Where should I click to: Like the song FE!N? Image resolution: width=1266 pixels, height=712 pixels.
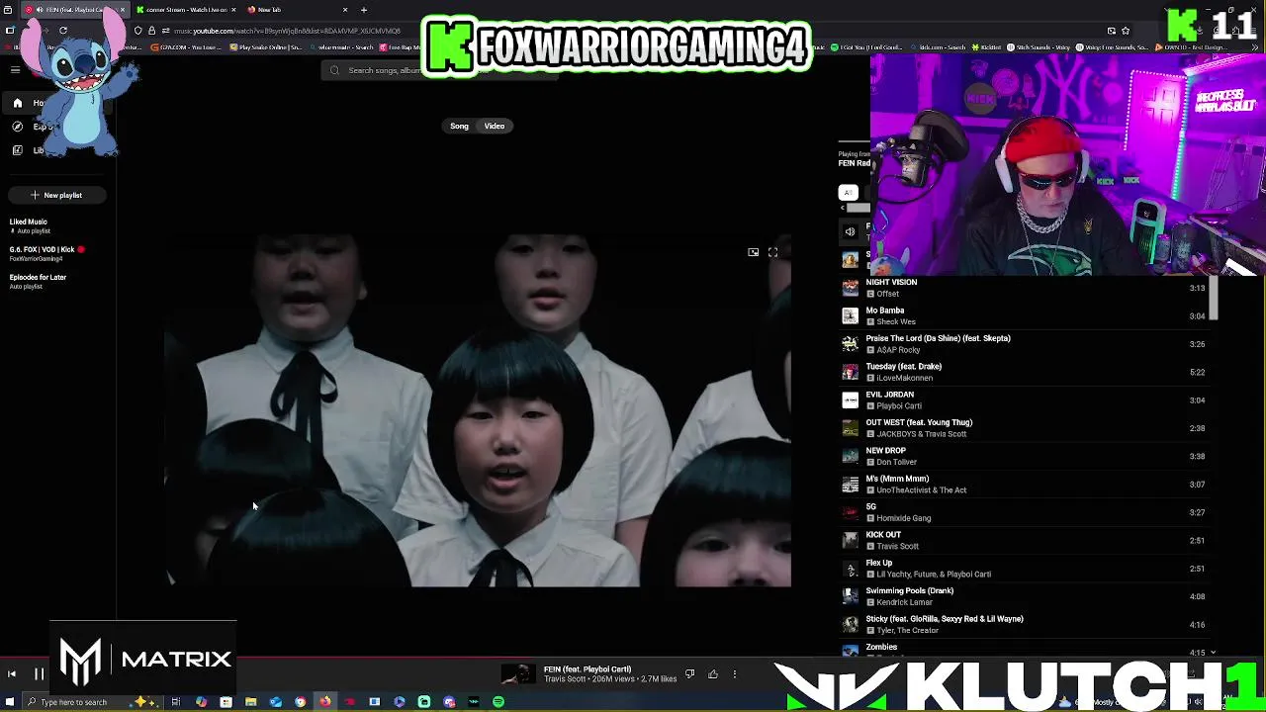pyautogui.click(x=712, y=674)
